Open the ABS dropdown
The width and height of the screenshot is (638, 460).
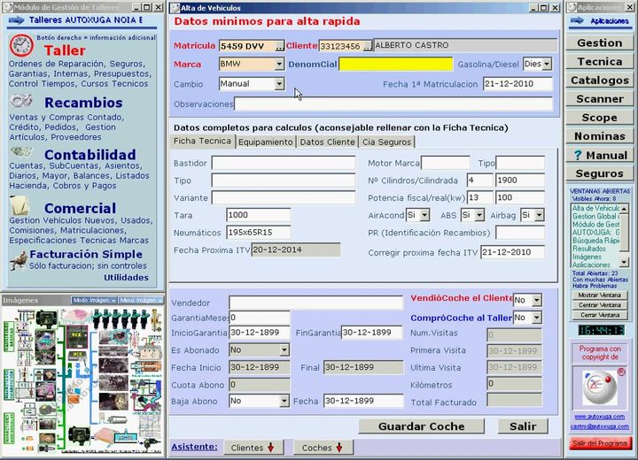pos(479,215)
